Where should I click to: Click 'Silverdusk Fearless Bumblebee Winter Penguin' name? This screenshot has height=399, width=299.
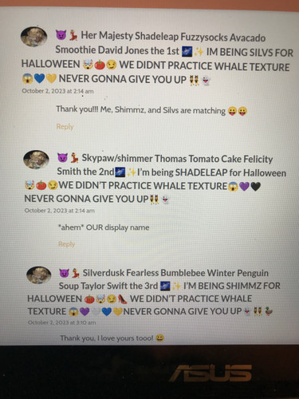175,273
